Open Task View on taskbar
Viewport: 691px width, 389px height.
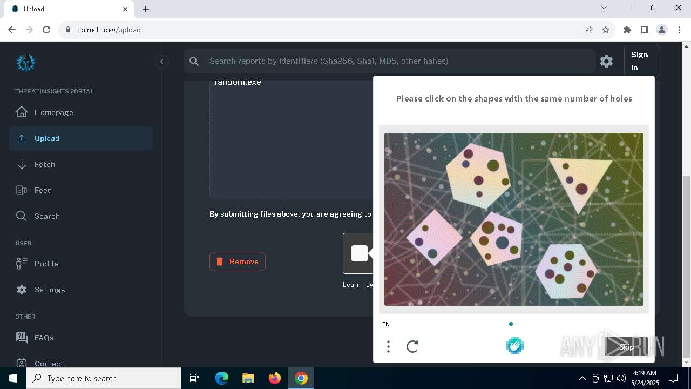coord(194,378)
